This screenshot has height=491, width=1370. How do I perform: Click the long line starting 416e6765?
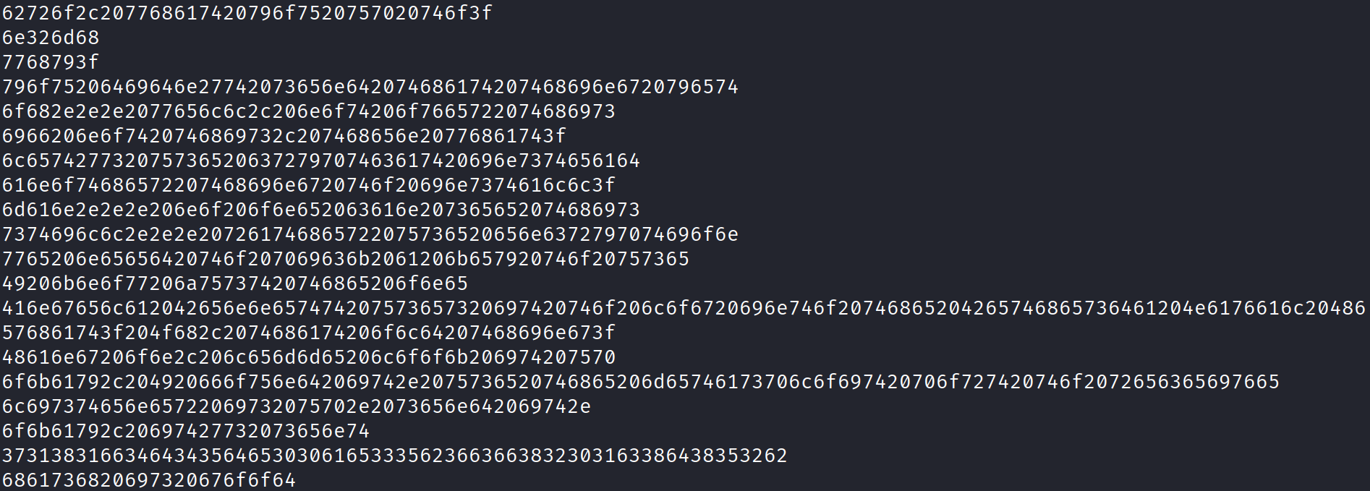coord(684,308)
